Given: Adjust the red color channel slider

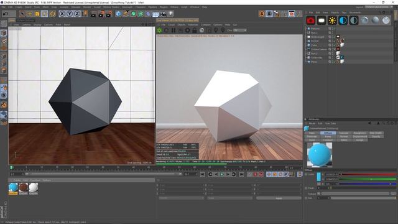Looking at the screenshot, I should (368, 174).
